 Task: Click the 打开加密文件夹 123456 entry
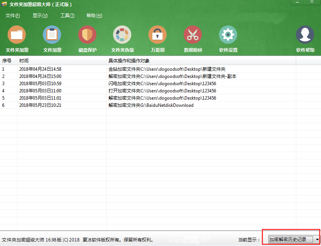[x=162, y=91]
